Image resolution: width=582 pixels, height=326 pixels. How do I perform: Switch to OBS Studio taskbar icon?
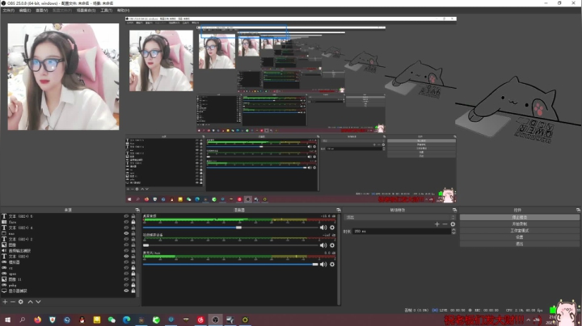pos(215,320)
